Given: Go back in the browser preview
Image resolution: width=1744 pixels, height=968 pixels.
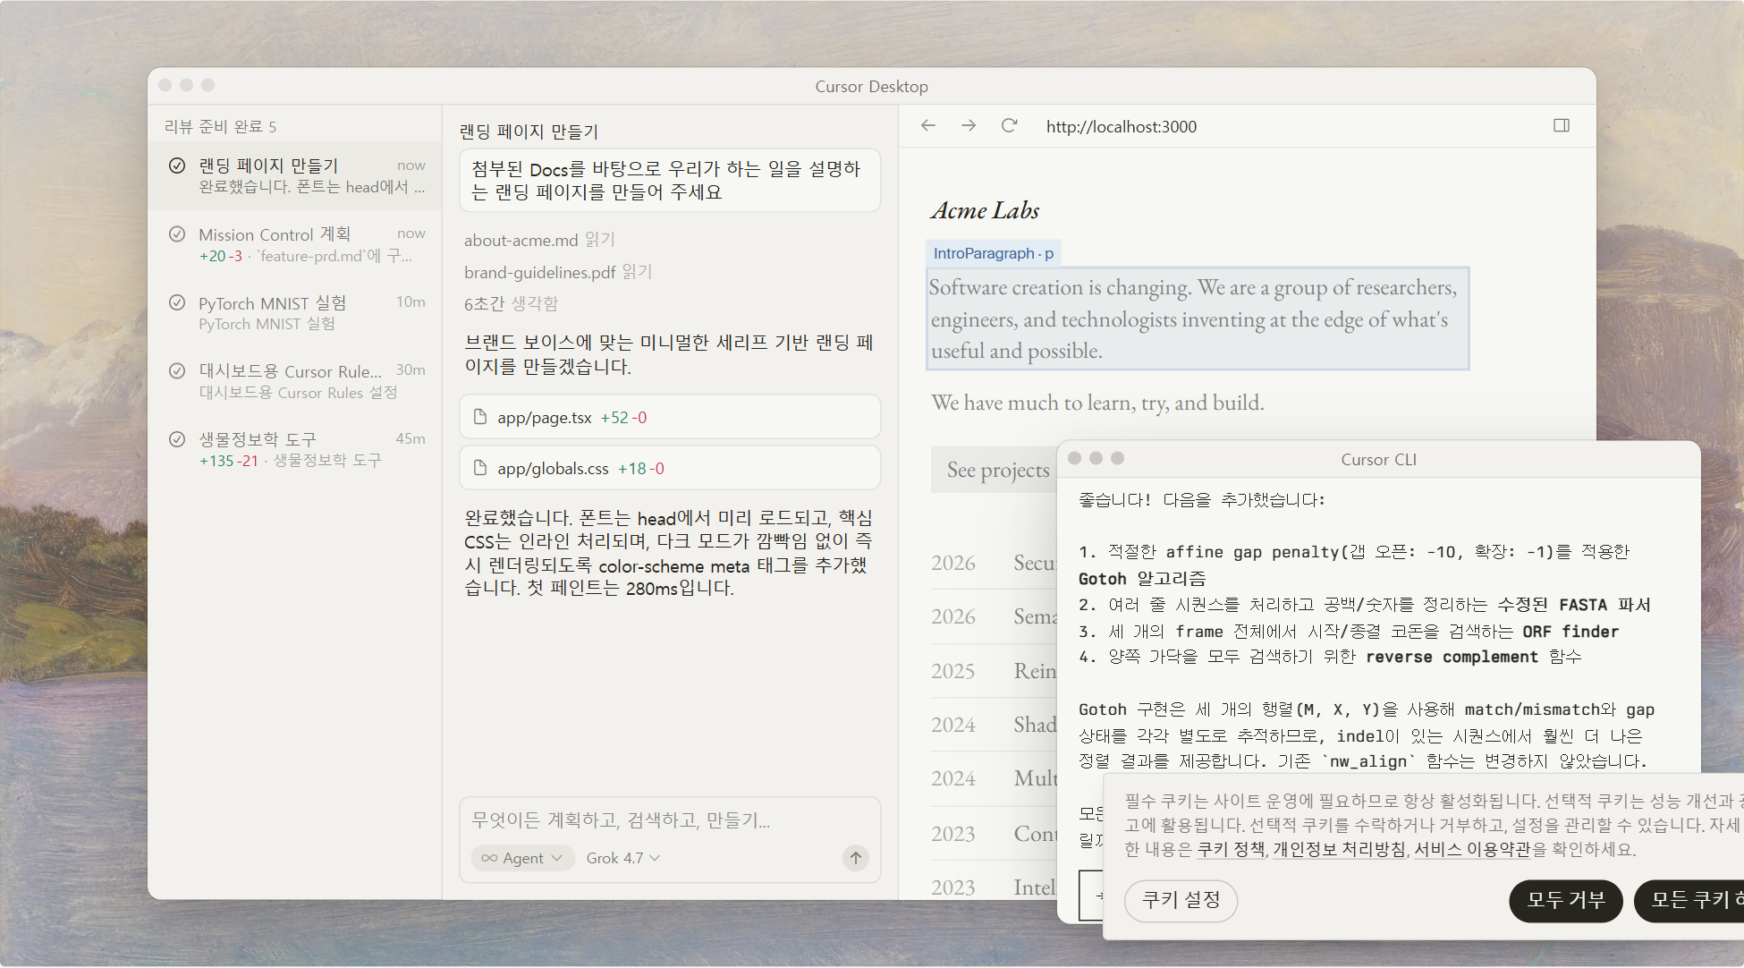Looking at the screenshot, I should coord(928,125).
